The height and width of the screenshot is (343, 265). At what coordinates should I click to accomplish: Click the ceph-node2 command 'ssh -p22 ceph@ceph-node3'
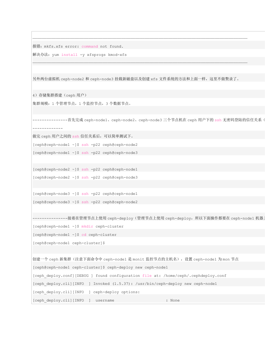coord(85,177)
